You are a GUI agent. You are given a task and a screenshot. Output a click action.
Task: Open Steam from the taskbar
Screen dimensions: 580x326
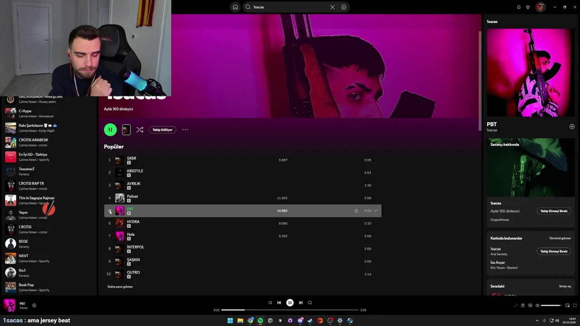click(x=310, y=321)
